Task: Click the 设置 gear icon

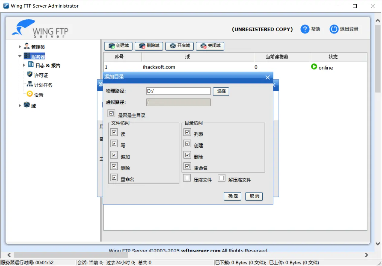Action: 30,94
